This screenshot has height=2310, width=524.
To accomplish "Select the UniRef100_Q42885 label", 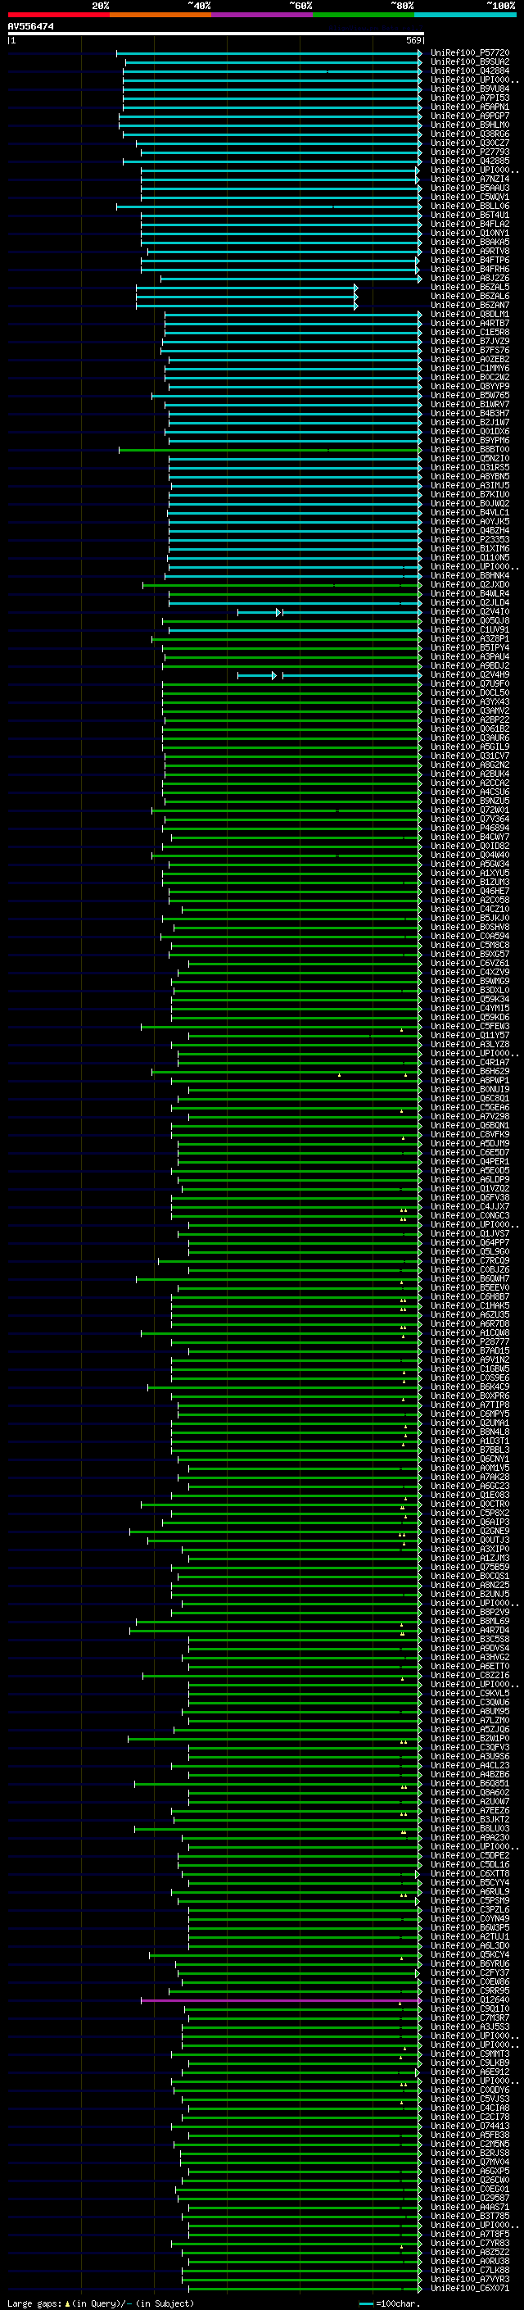I will (x=469, y=161).
